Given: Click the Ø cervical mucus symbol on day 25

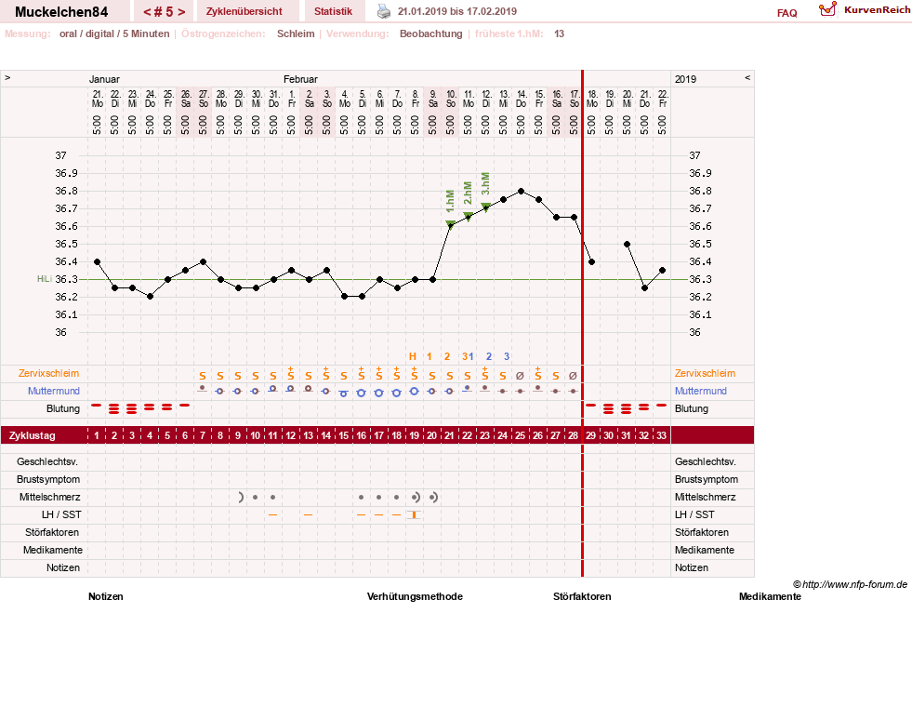Looking at the screenshot, I should (520, 376).
